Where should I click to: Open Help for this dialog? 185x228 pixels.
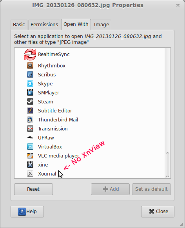click(27, 212)
